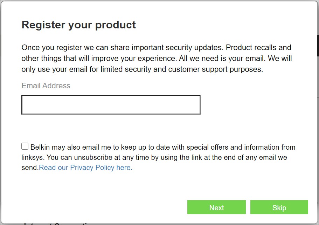Proceed with registration using Next

pyautogui.click(x=216, y=207)
